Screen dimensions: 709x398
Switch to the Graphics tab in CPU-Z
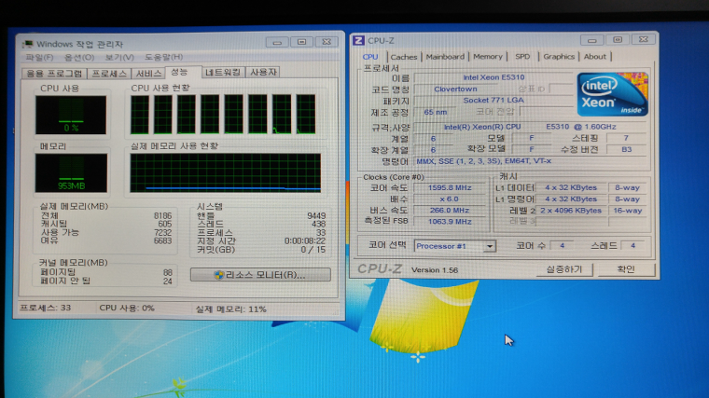(x=559, y=57)
